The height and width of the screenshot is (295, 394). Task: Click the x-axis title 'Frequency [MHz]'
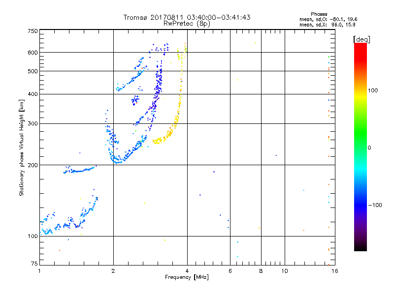(187, 277)
